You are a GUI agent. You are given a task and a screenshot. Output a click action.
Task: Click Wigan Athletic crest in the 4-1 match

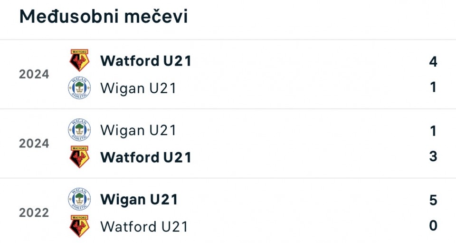tap(79, 88)
